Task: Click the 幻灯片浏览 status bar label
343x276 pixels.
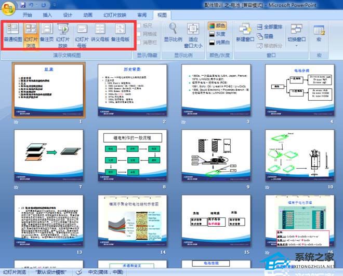Action: pyautogui.click(x=15, y=272)
